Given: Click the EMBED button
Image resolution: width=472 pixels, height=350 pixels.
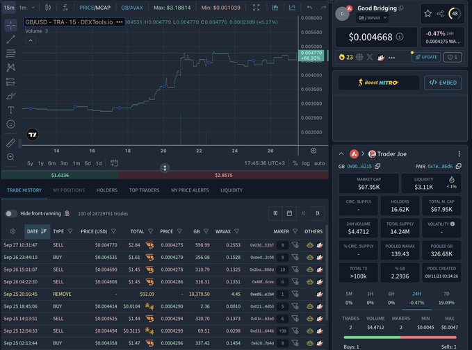Looking at the screenshot, I should point(443,83).
